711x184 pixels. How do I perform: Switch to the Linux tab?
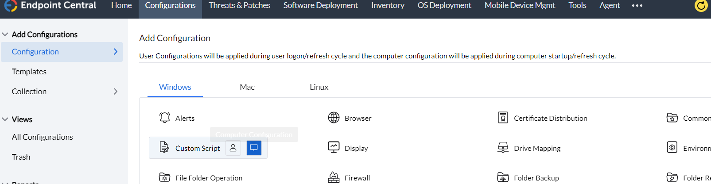(319, 87)
